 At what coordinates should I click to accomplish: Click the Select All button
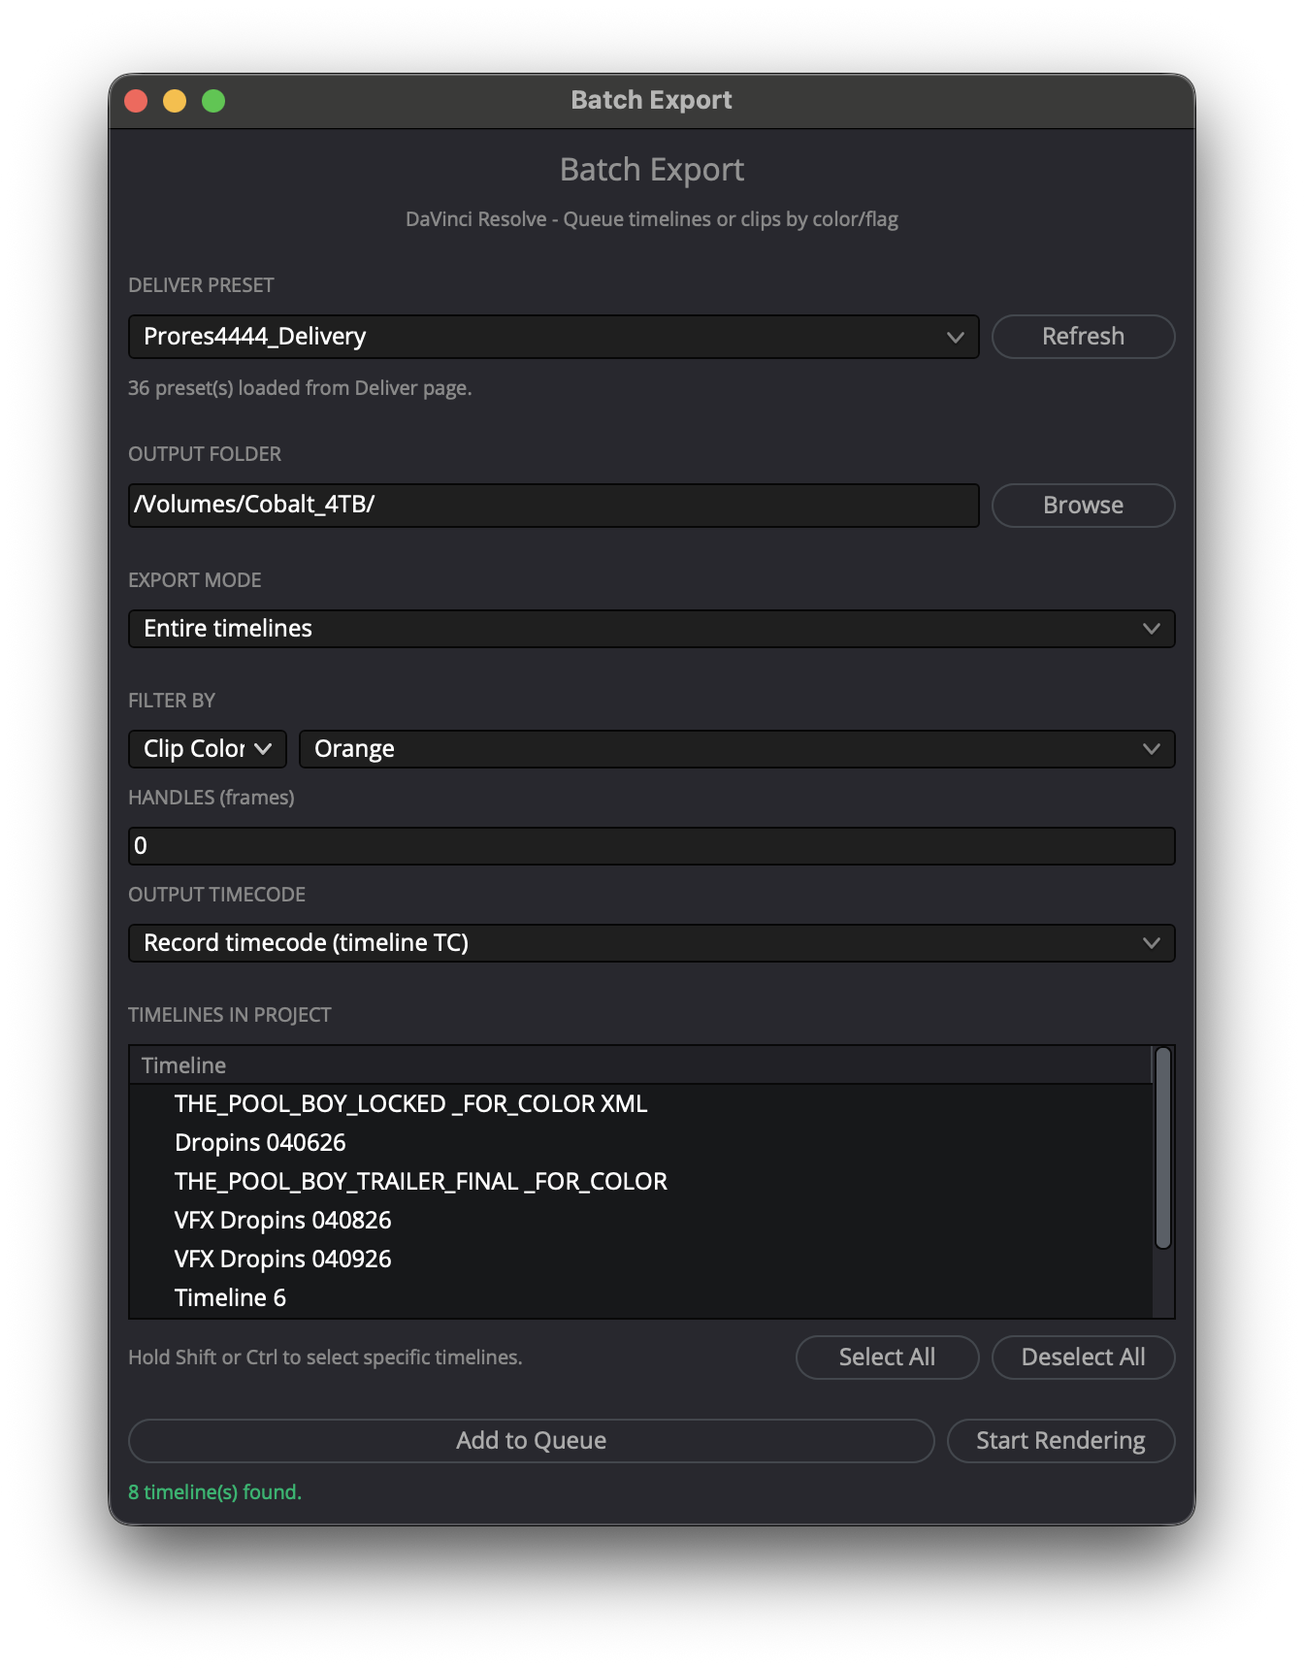pos(887,1358)
